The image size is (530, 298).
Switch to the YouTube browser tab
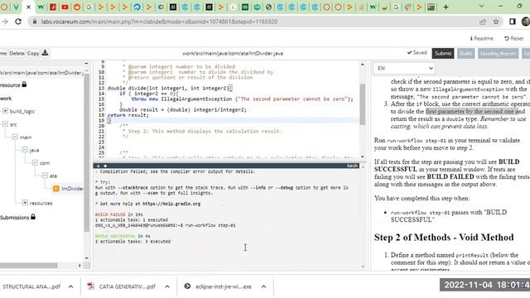[65, 7]
